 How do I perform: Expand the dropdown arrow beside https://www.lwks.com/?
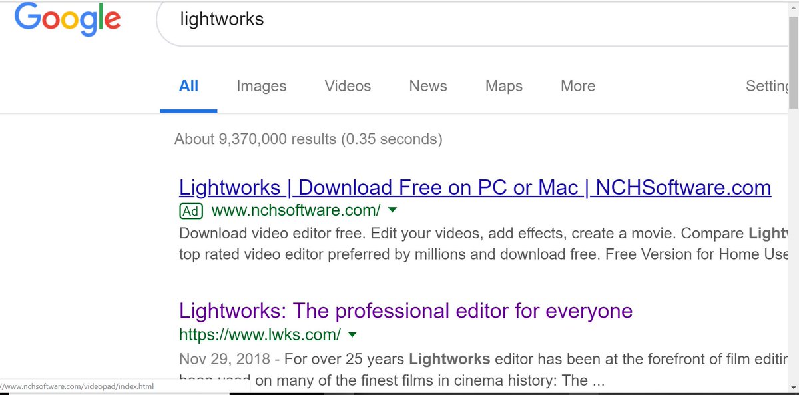pos(352,334)
